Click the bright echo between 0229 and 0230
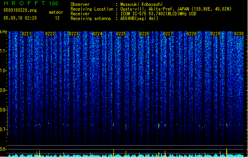Image resolution: width=248 pixels, height=157 pixels. click(x=227, y=125)
